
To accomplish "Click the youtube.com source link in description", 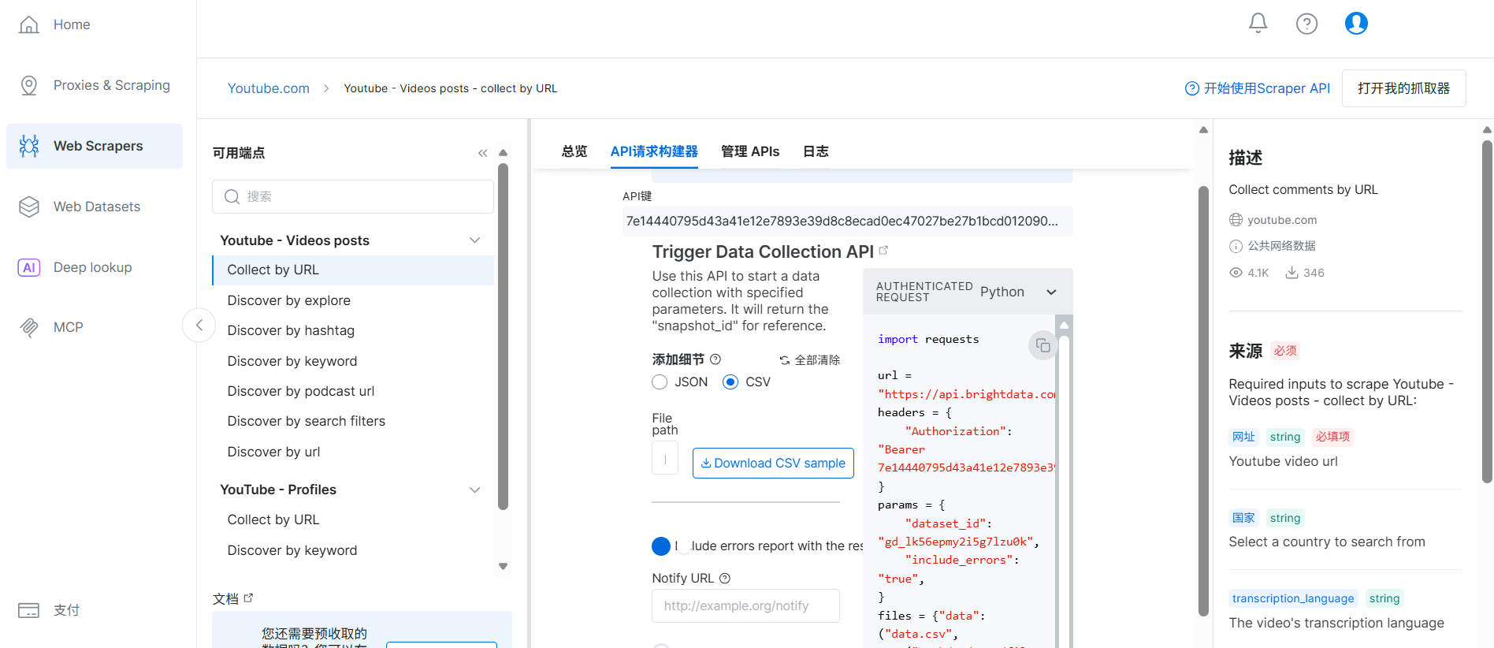I will pos(1282,220).
